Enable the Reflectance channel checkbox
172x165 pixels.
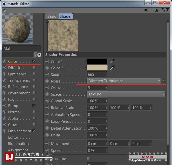pos(34,87)
